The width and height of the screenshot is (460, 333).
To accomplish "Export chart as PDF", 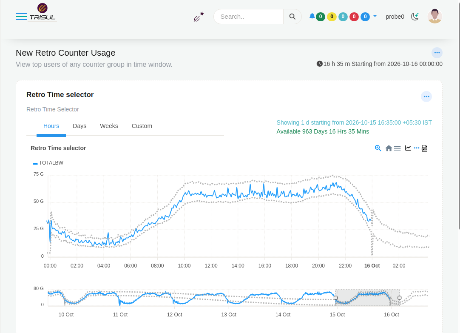I will coord(425,148).
